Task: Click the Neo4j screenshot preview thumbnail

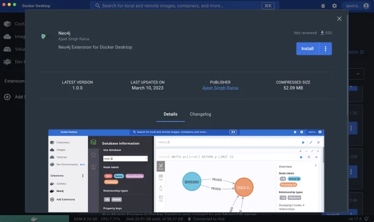Action: 186,171
